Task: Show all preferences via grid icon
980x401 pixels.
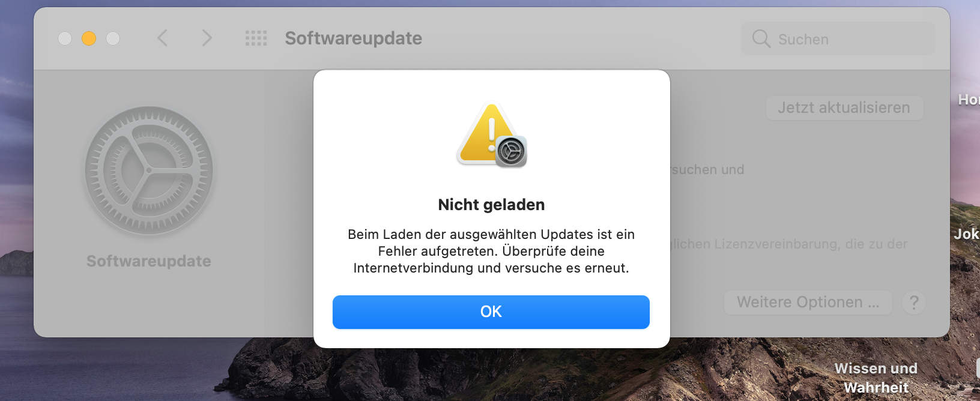Action: click(256, 38)
